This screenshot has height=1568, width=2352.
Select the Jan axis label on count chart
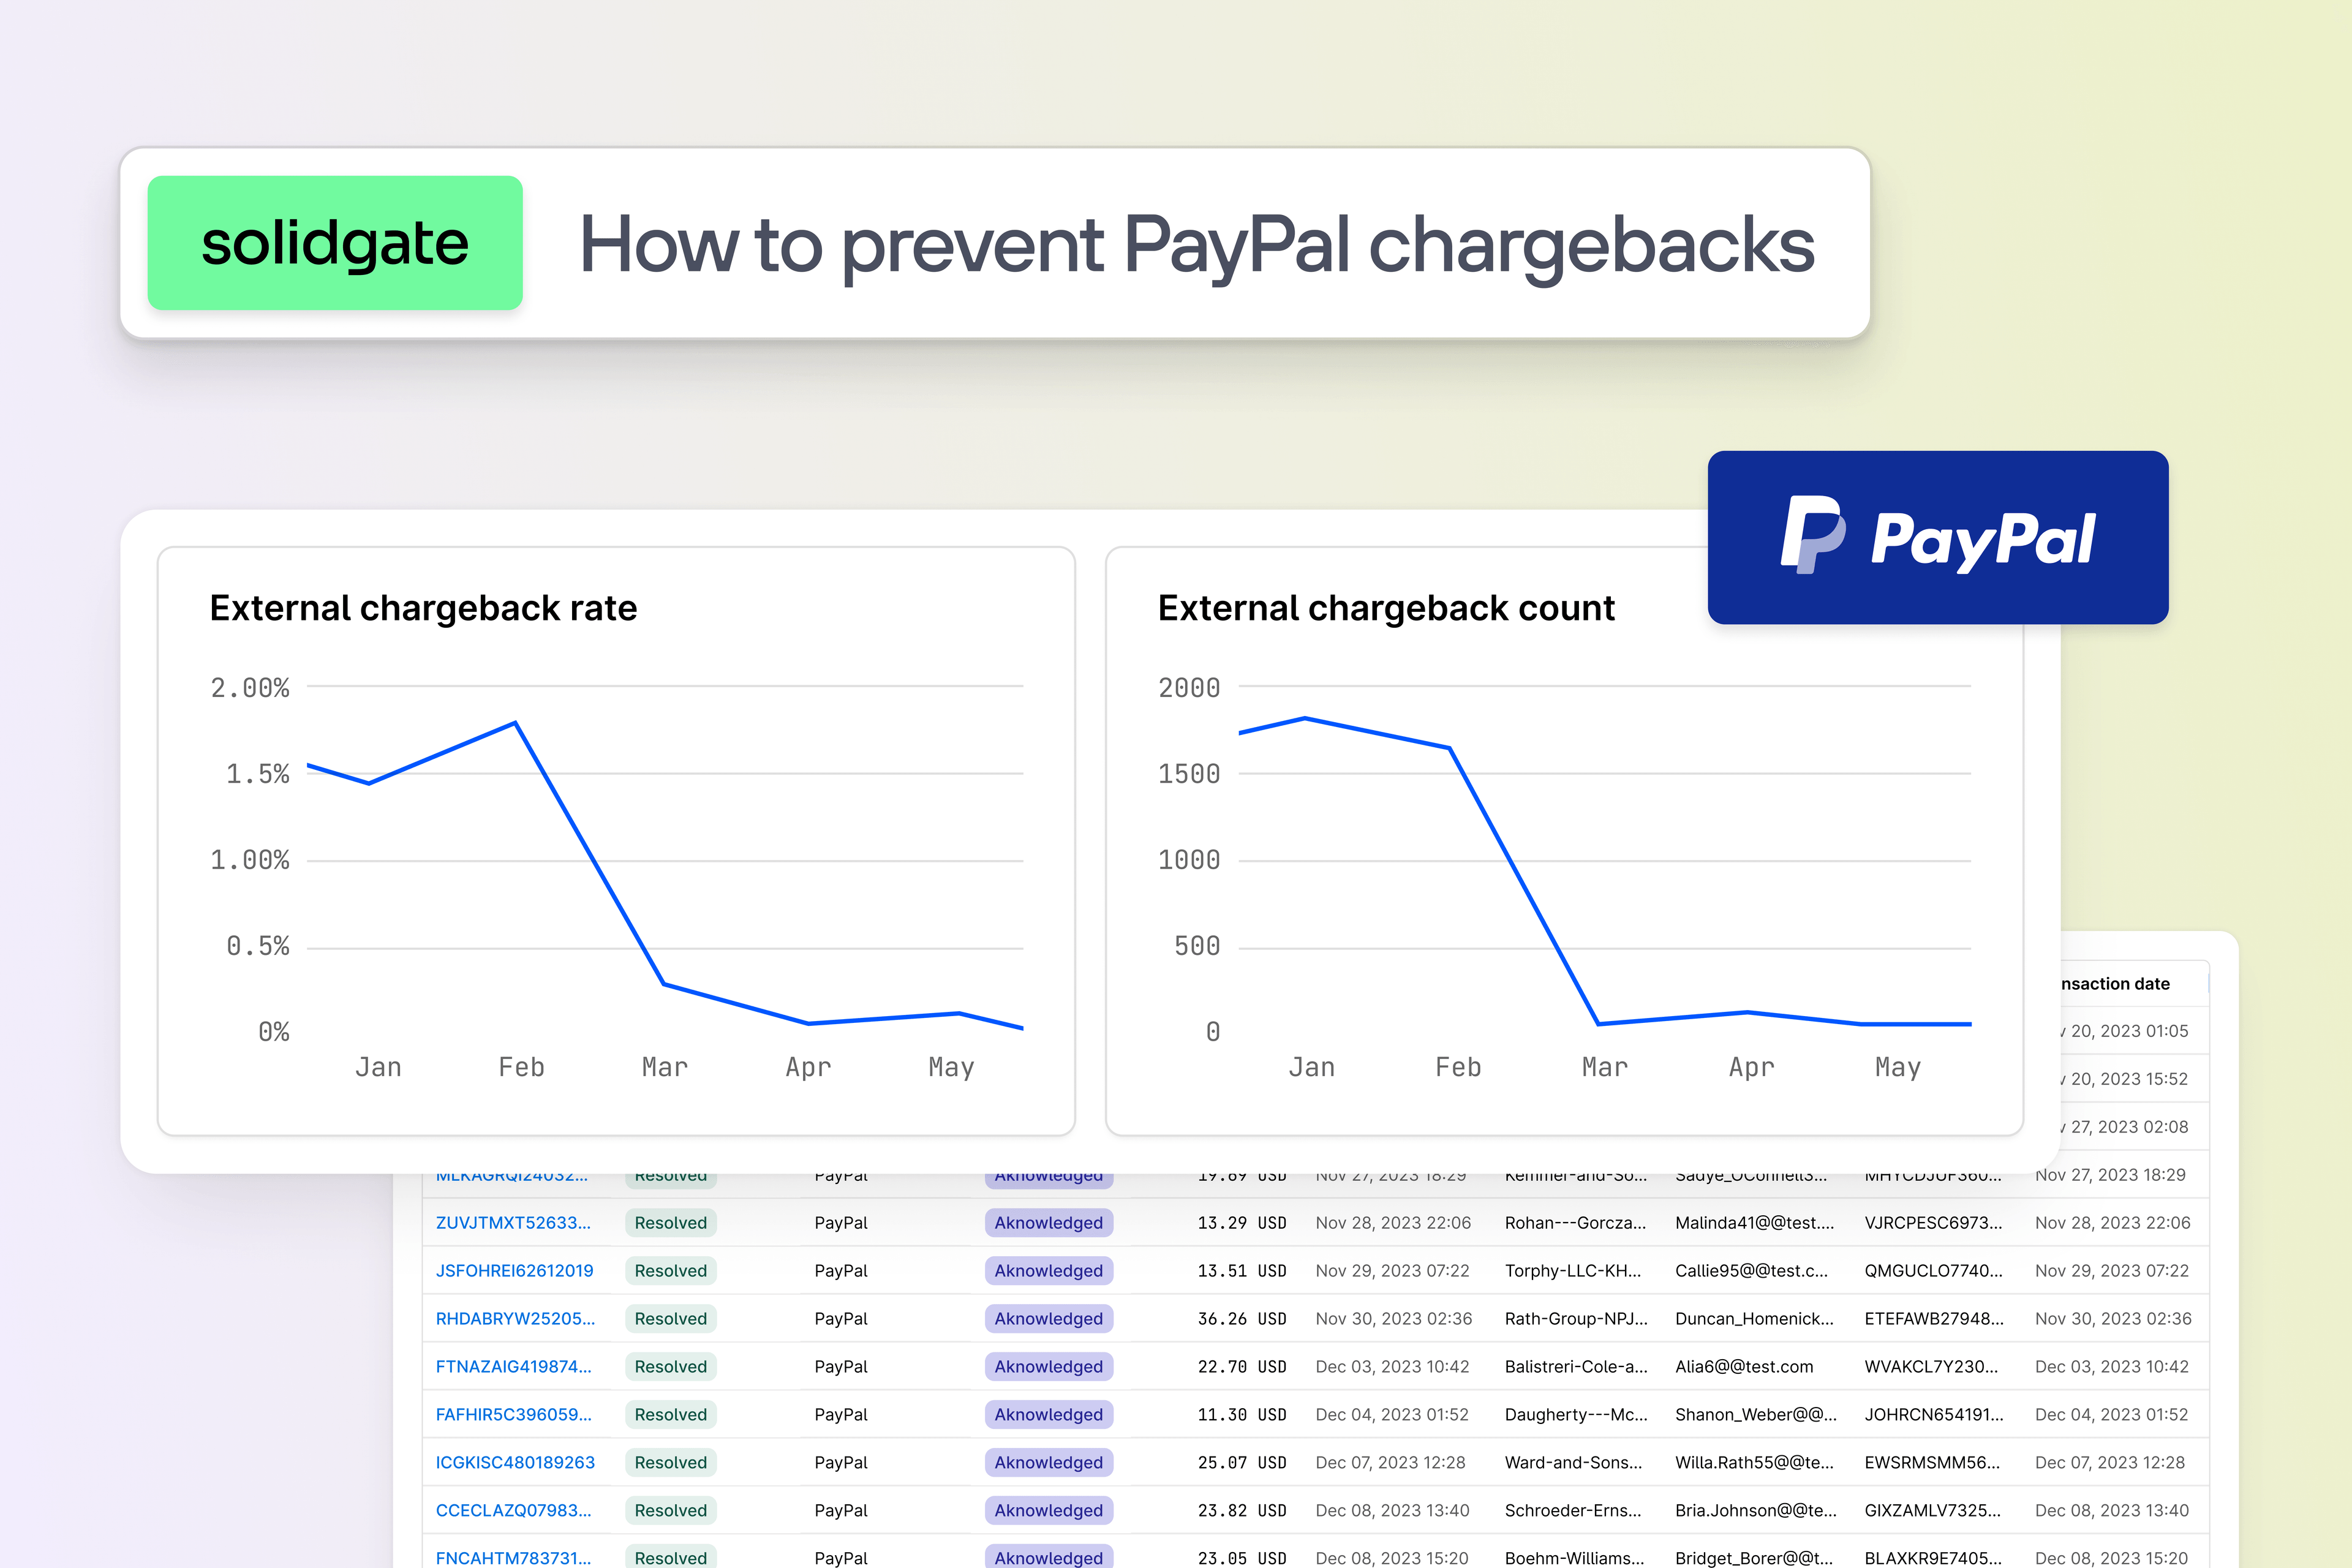click(x=1312, y=1066)
